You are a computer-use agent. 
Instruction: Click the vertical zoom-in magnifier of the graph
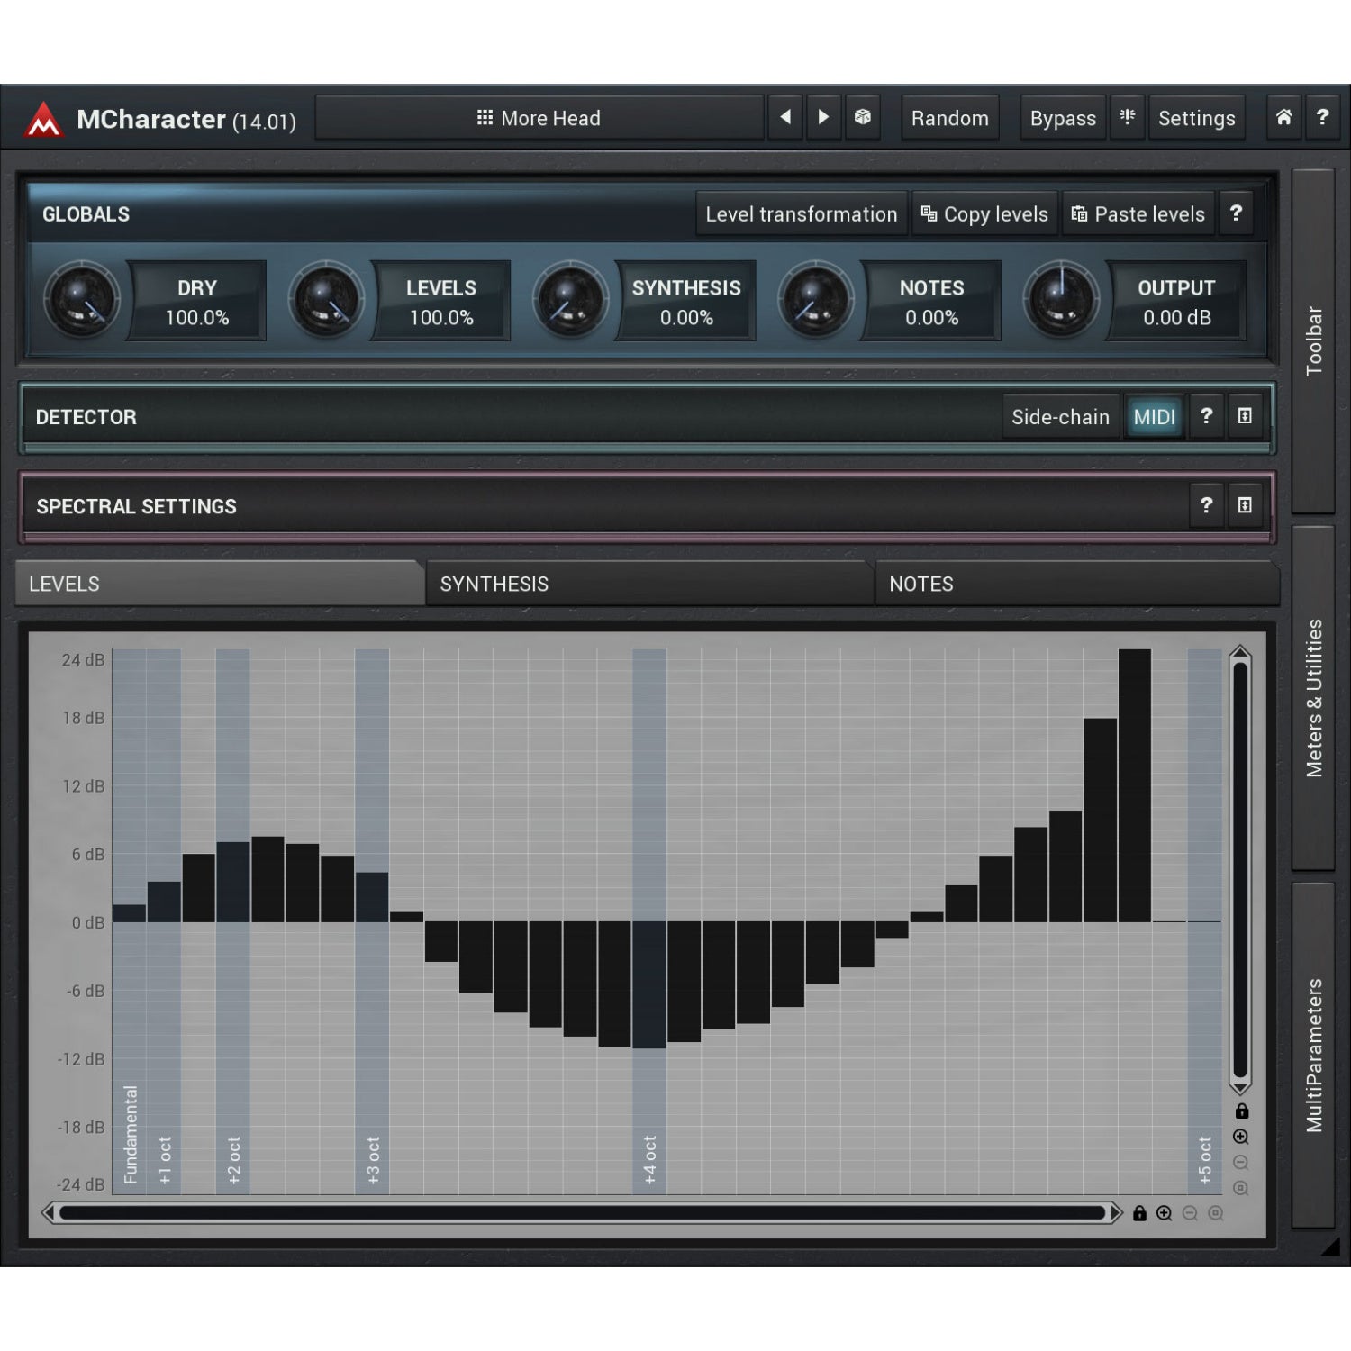click(x=1240, y=1137)
